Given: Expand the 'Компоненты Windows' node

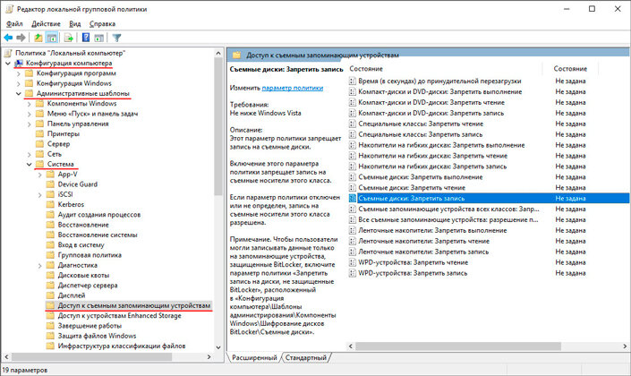Looking at the screenshot, I should (x=29, y=104).
